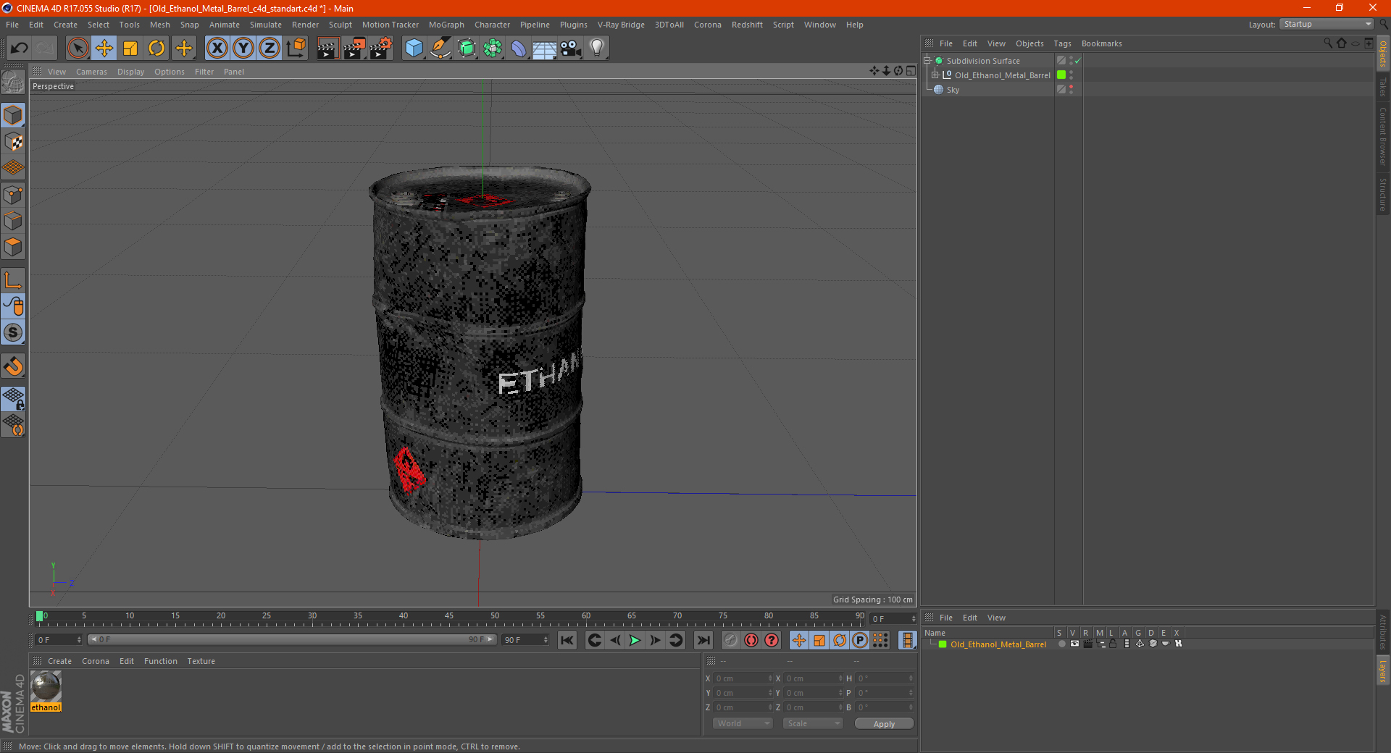Image resolution: width=1391 pixels, height=753 pixels.
Task: Open the Simulate menu
Action: (266, 25)
